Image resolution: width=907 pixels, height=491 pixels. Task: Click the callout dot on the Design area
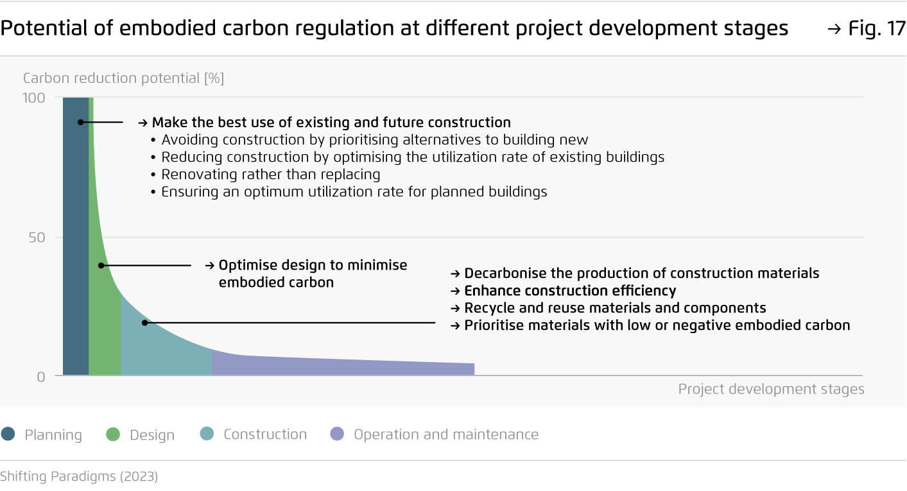tap(101, 265)
